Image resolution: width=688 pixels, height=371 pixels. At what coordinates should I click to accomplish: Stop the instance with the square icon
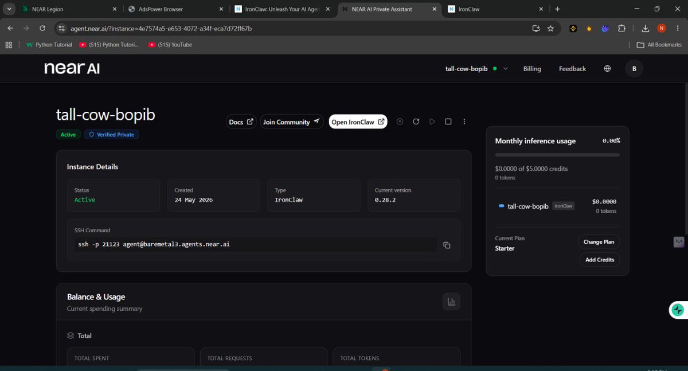448,122
